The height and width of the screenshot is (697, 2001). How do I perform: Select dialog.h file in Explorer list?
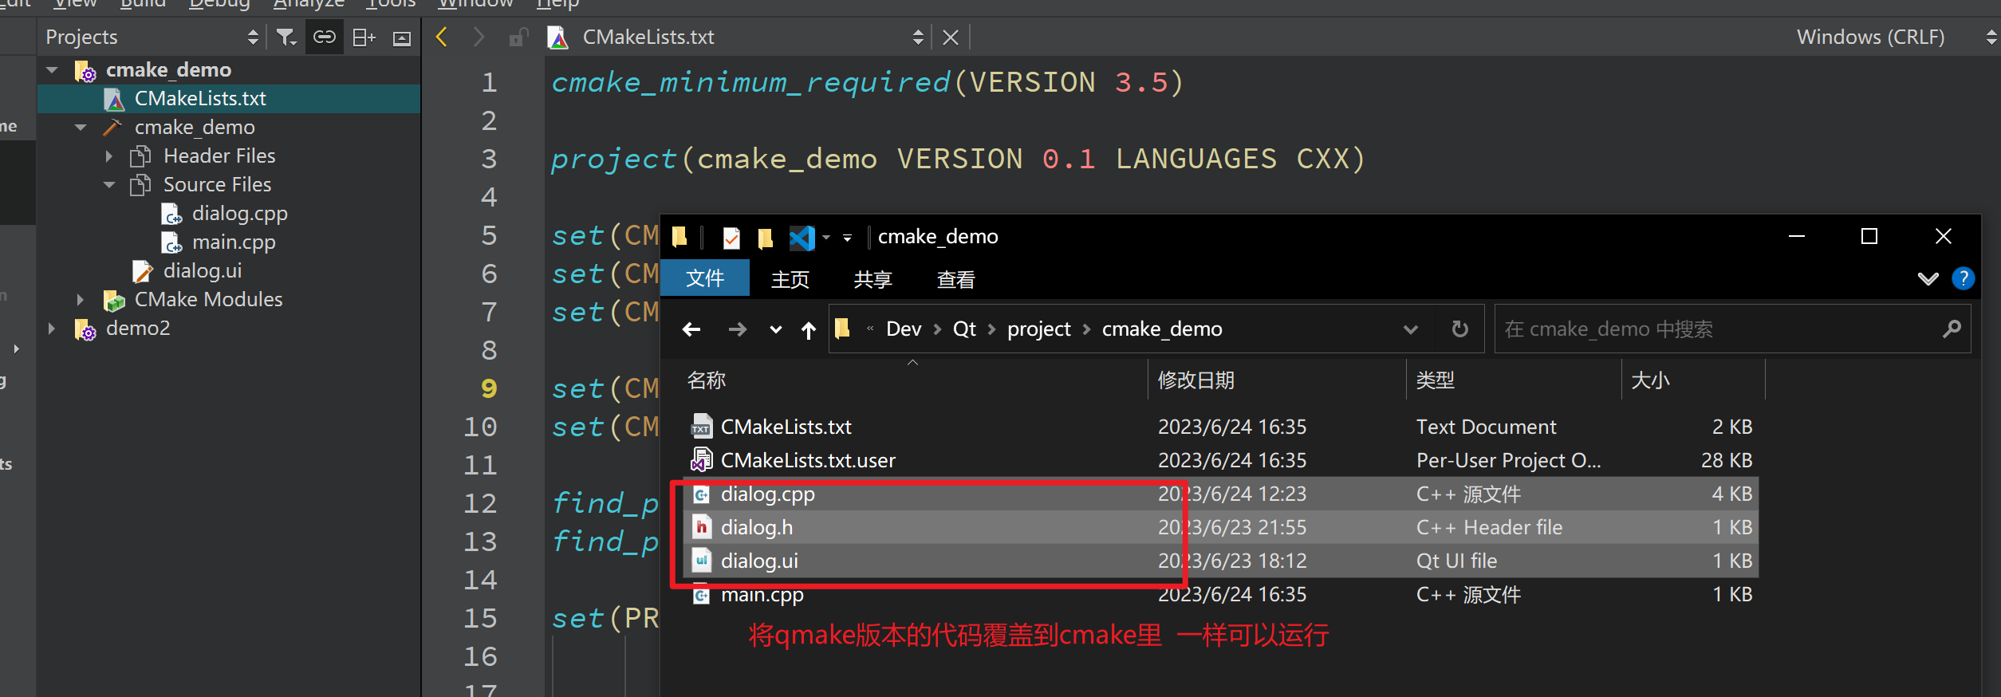1220,527
